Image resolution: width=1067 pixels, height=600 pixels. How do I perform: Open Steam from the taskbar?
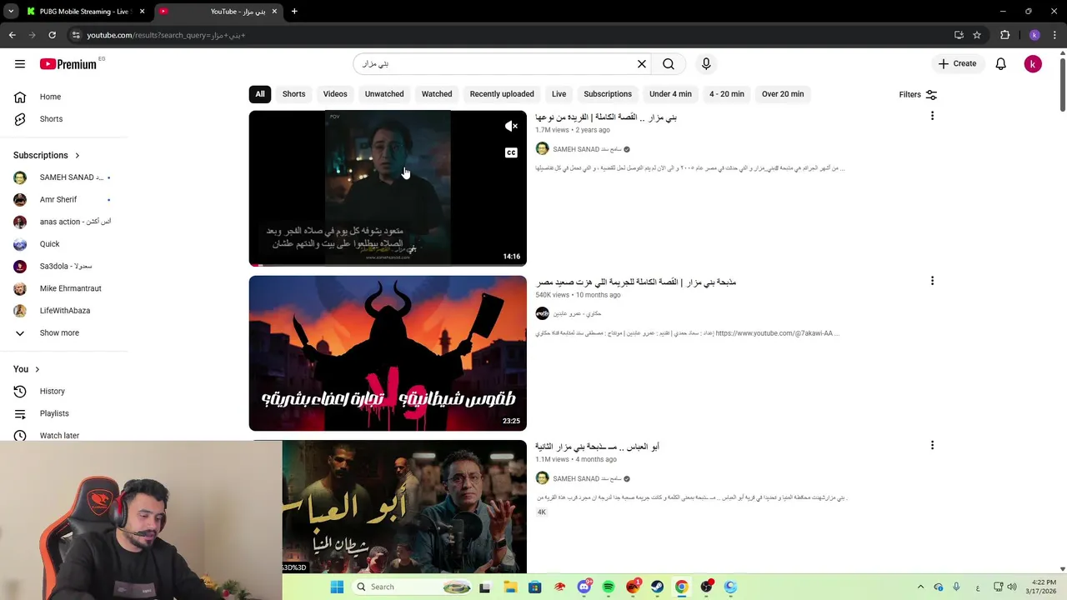click(x=657, y=587)
